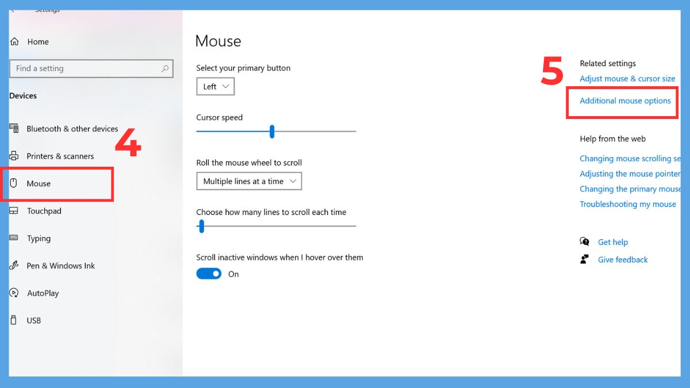Open the Pen & Windows Ink icon
This screenshot has height=388, width=690.
pos(14,266)
